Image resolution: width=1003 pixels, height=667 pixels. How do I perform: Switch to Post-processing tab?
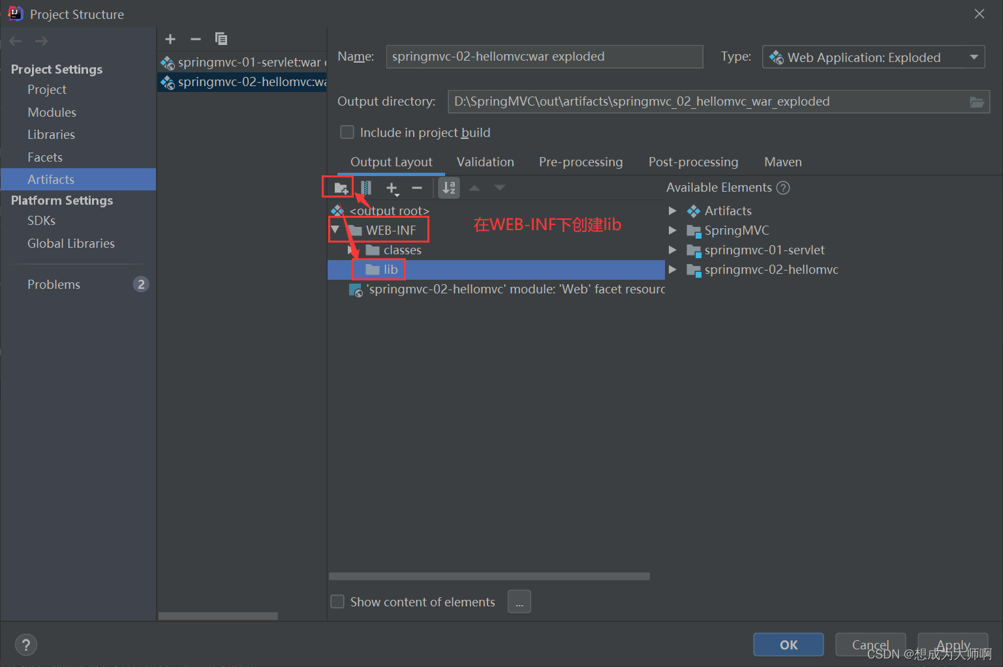pos(693,162)
